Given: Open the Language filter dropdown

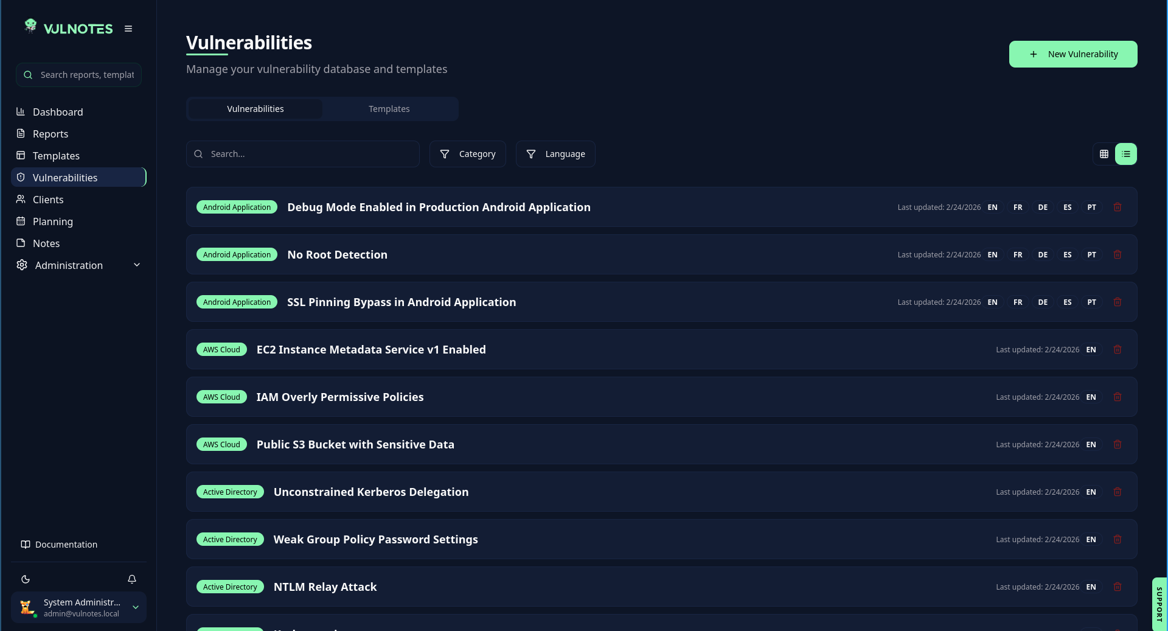Looking at the screenshot, I should tap(555, 154).
